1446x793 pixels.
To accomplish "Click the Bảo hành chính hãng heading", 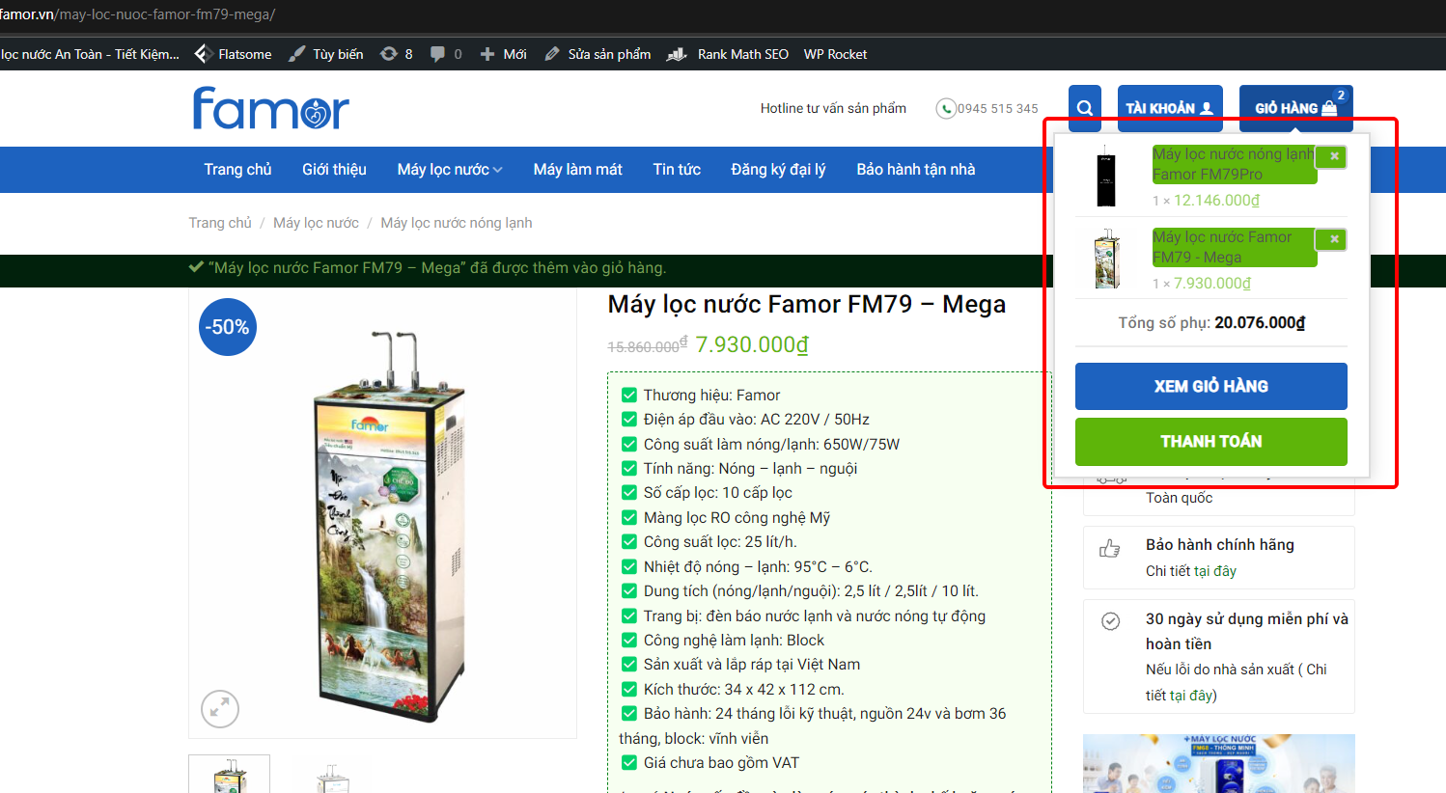I will [1220, 545].
